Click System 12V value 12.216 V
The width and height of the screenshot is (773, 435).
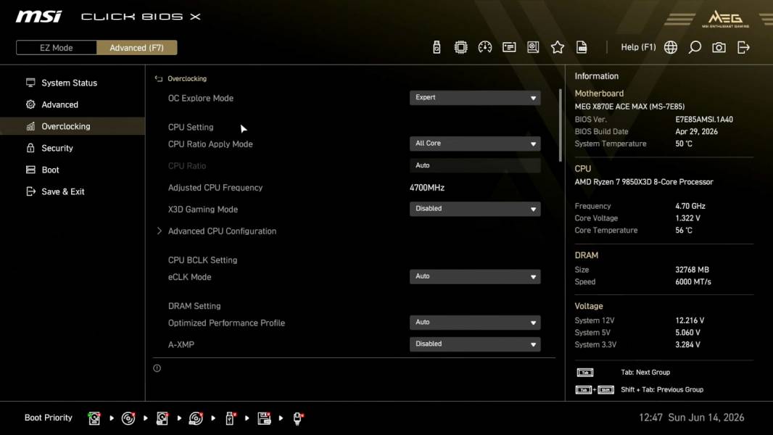[x=690, y=320]
